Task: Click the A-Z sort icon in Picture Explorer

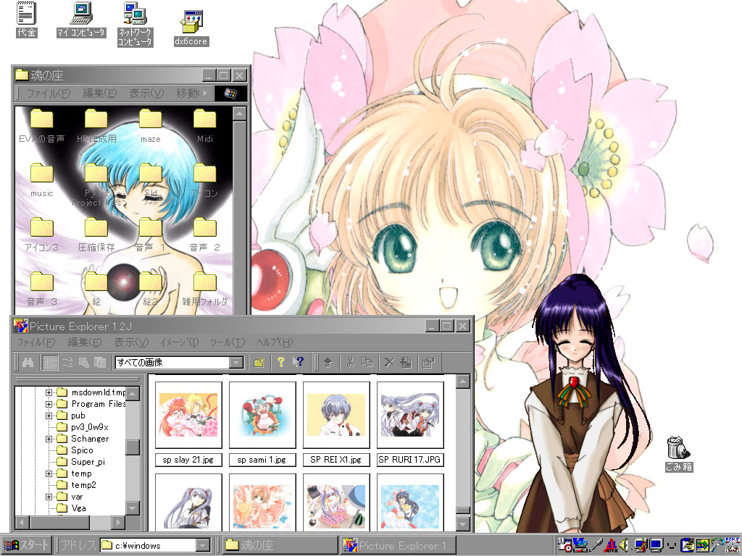Action: pos(67,363)
